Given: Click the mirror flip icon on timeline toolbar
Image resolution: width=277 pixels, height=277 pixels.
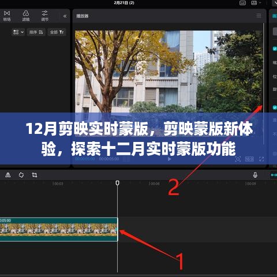Looking at the screenshot, I should 8,175.
